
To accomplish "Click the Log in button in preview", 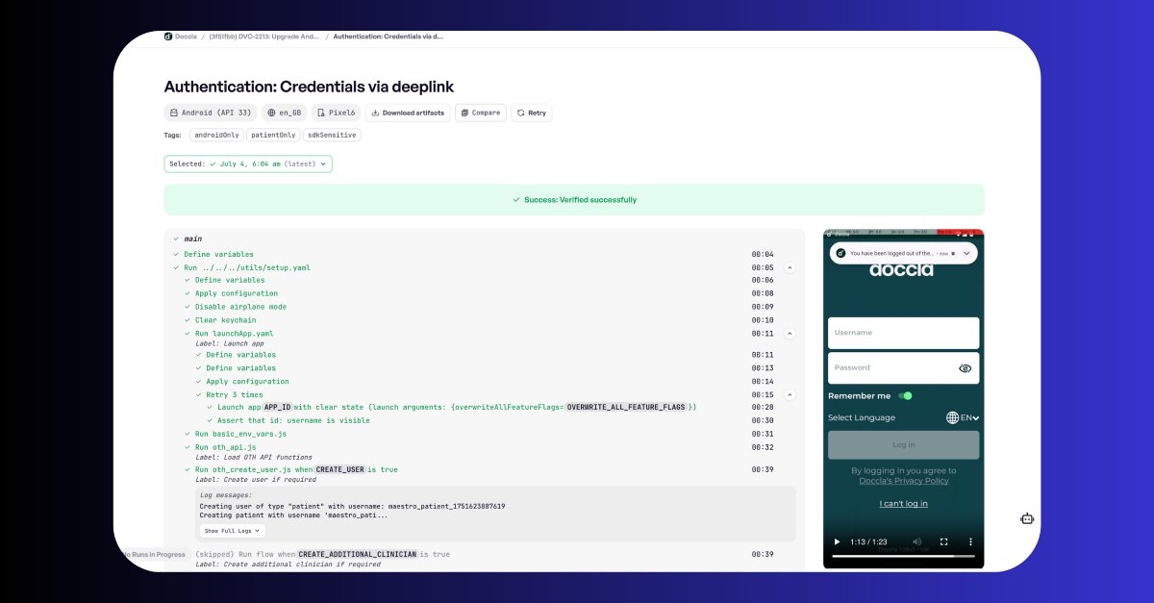I will [903, 445].
